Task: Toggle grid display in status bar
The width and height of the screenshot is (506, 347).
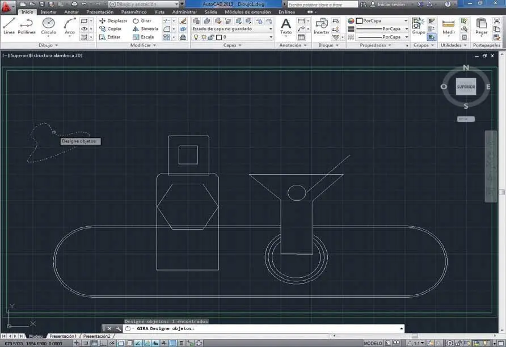Action: [x=95, y=343]
